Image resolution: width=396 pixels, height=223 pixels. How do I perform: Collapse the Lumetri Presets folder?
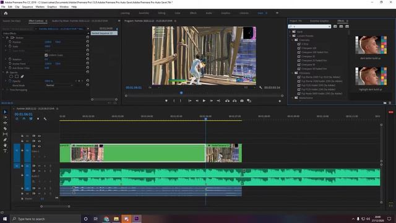[290, 36]
